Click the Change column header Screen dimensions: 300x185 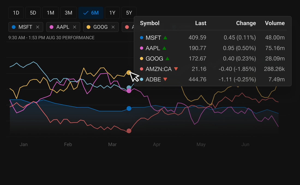tap(246, 23)
